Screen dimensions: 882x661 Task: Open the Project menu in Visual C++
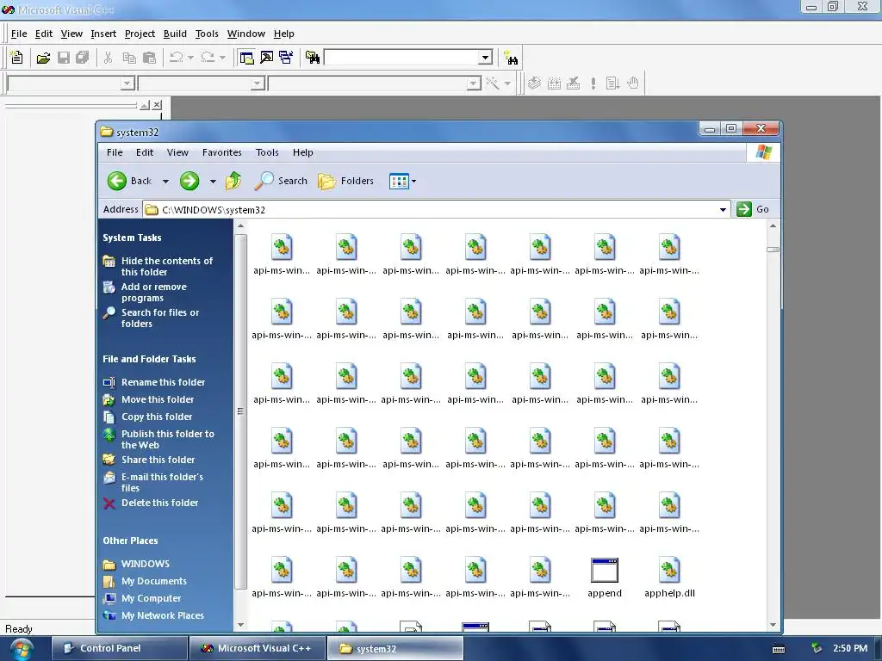140,34
